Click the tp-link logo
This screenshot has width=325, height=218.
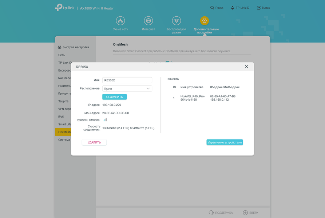pyautogui.click(x=65, y=7)
